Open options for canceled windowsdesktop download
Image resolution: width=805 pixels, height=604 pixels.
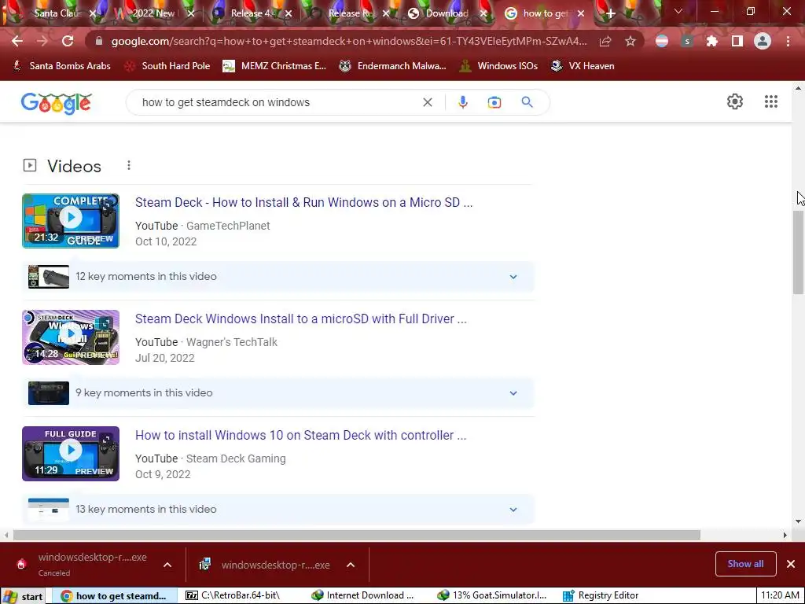pyautogui.click(x=167, y=565)
